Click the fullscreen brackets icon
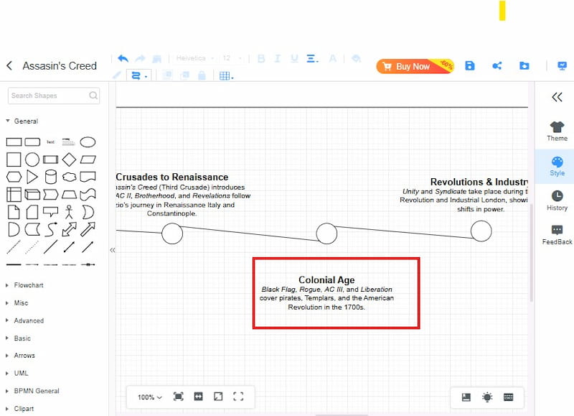The width and height of the screenshot is (574, 416). (238, 397)
